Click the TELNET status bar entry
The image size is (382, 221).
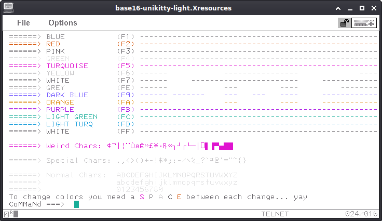[x=275, y=214]
